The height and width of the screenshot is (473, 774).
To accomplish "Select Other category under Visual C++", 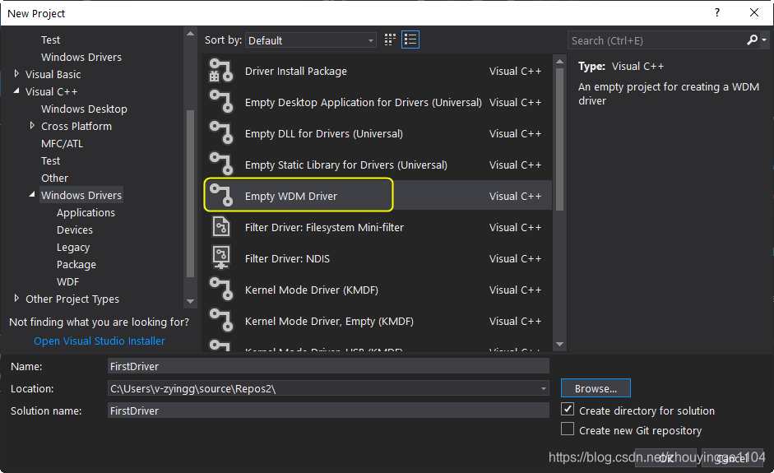I will pyautogui.click(x=54, y=179).
